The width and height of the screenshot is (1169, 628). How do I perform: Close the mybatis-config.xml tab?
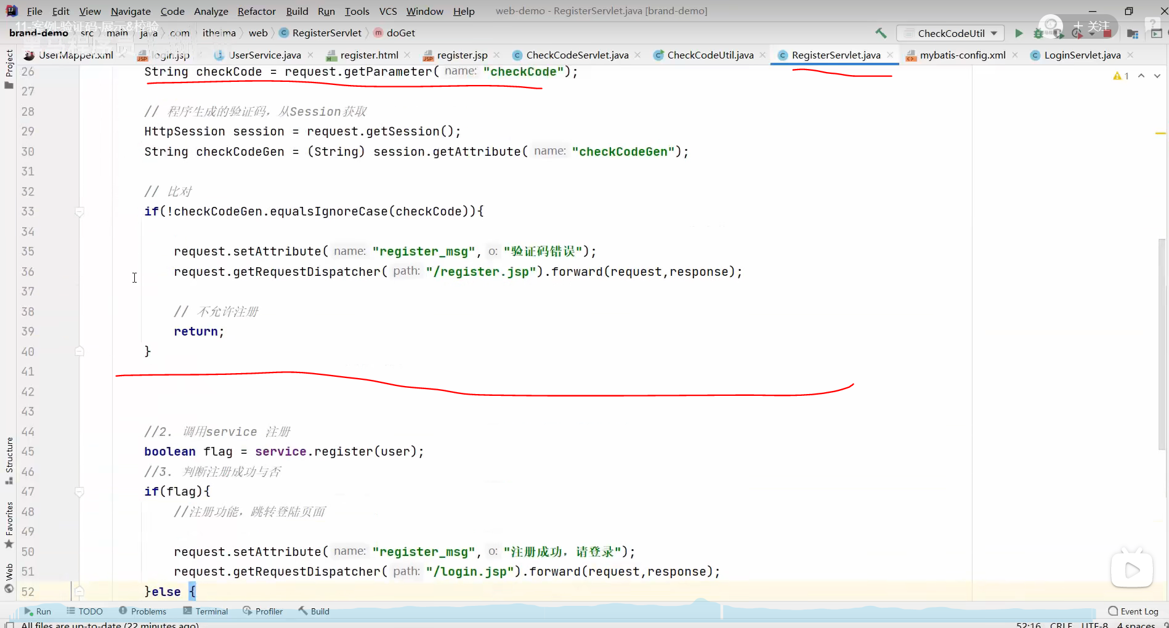(x=1015, y=55)
